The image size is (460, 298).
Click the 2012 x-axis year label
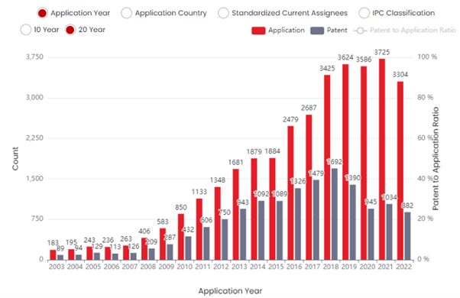(x=221, y=267)
